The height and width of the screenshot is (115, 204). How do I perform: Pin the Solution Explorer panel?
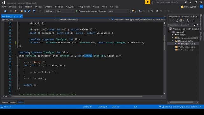pos(194,16)
